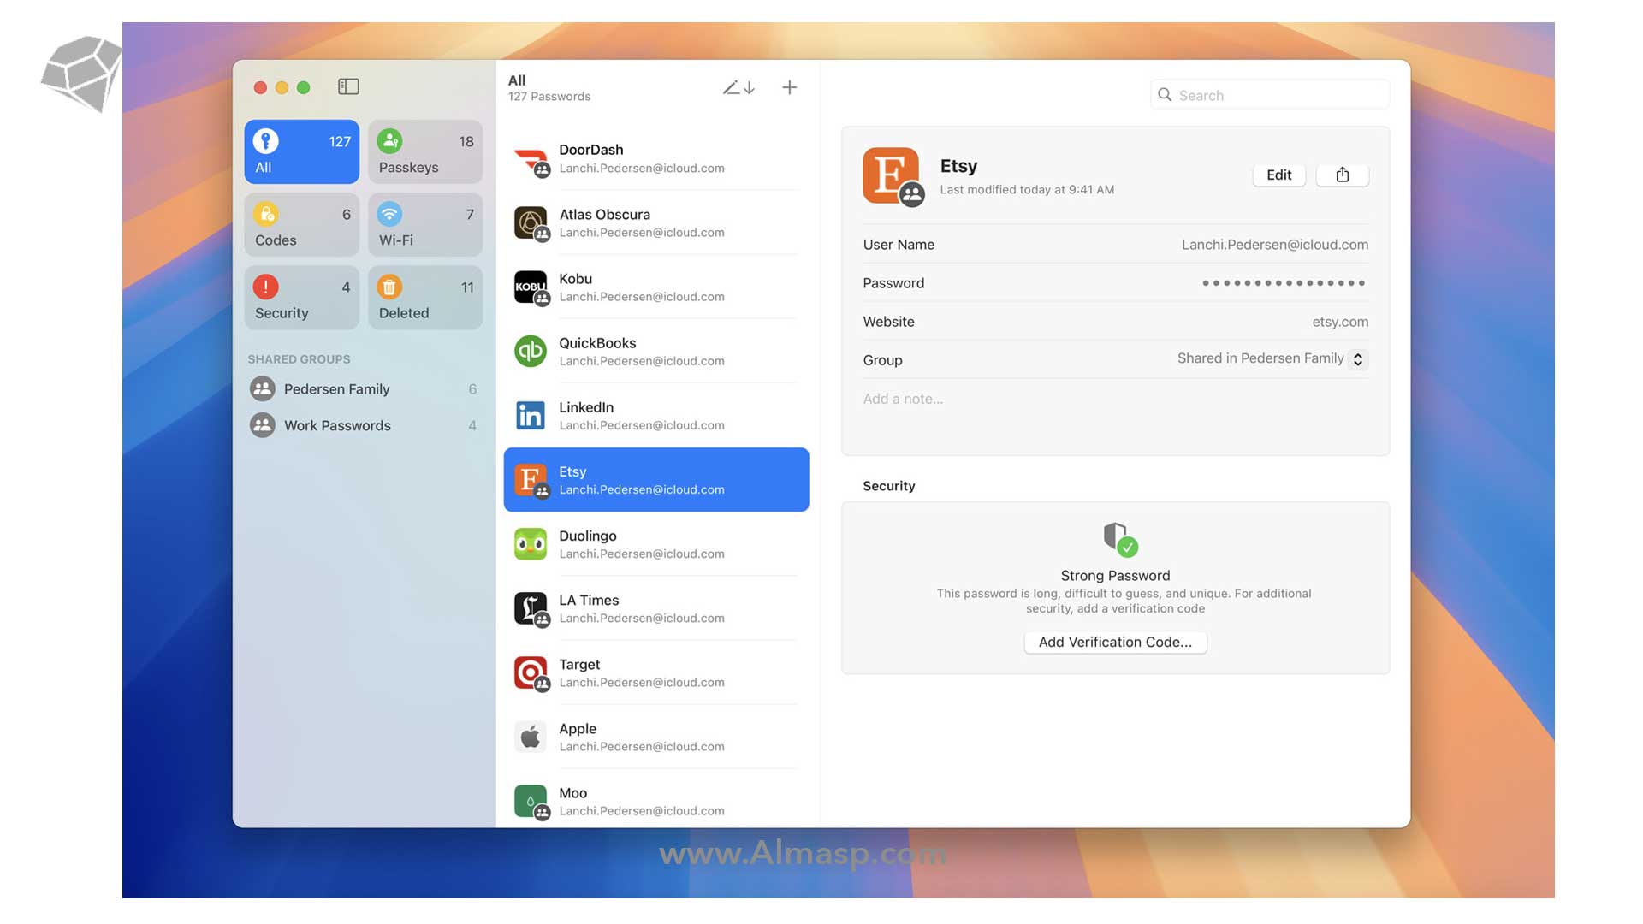Open the Wi-Fi category
This screenshot has width=1643, height=924.
pos(425,224)
